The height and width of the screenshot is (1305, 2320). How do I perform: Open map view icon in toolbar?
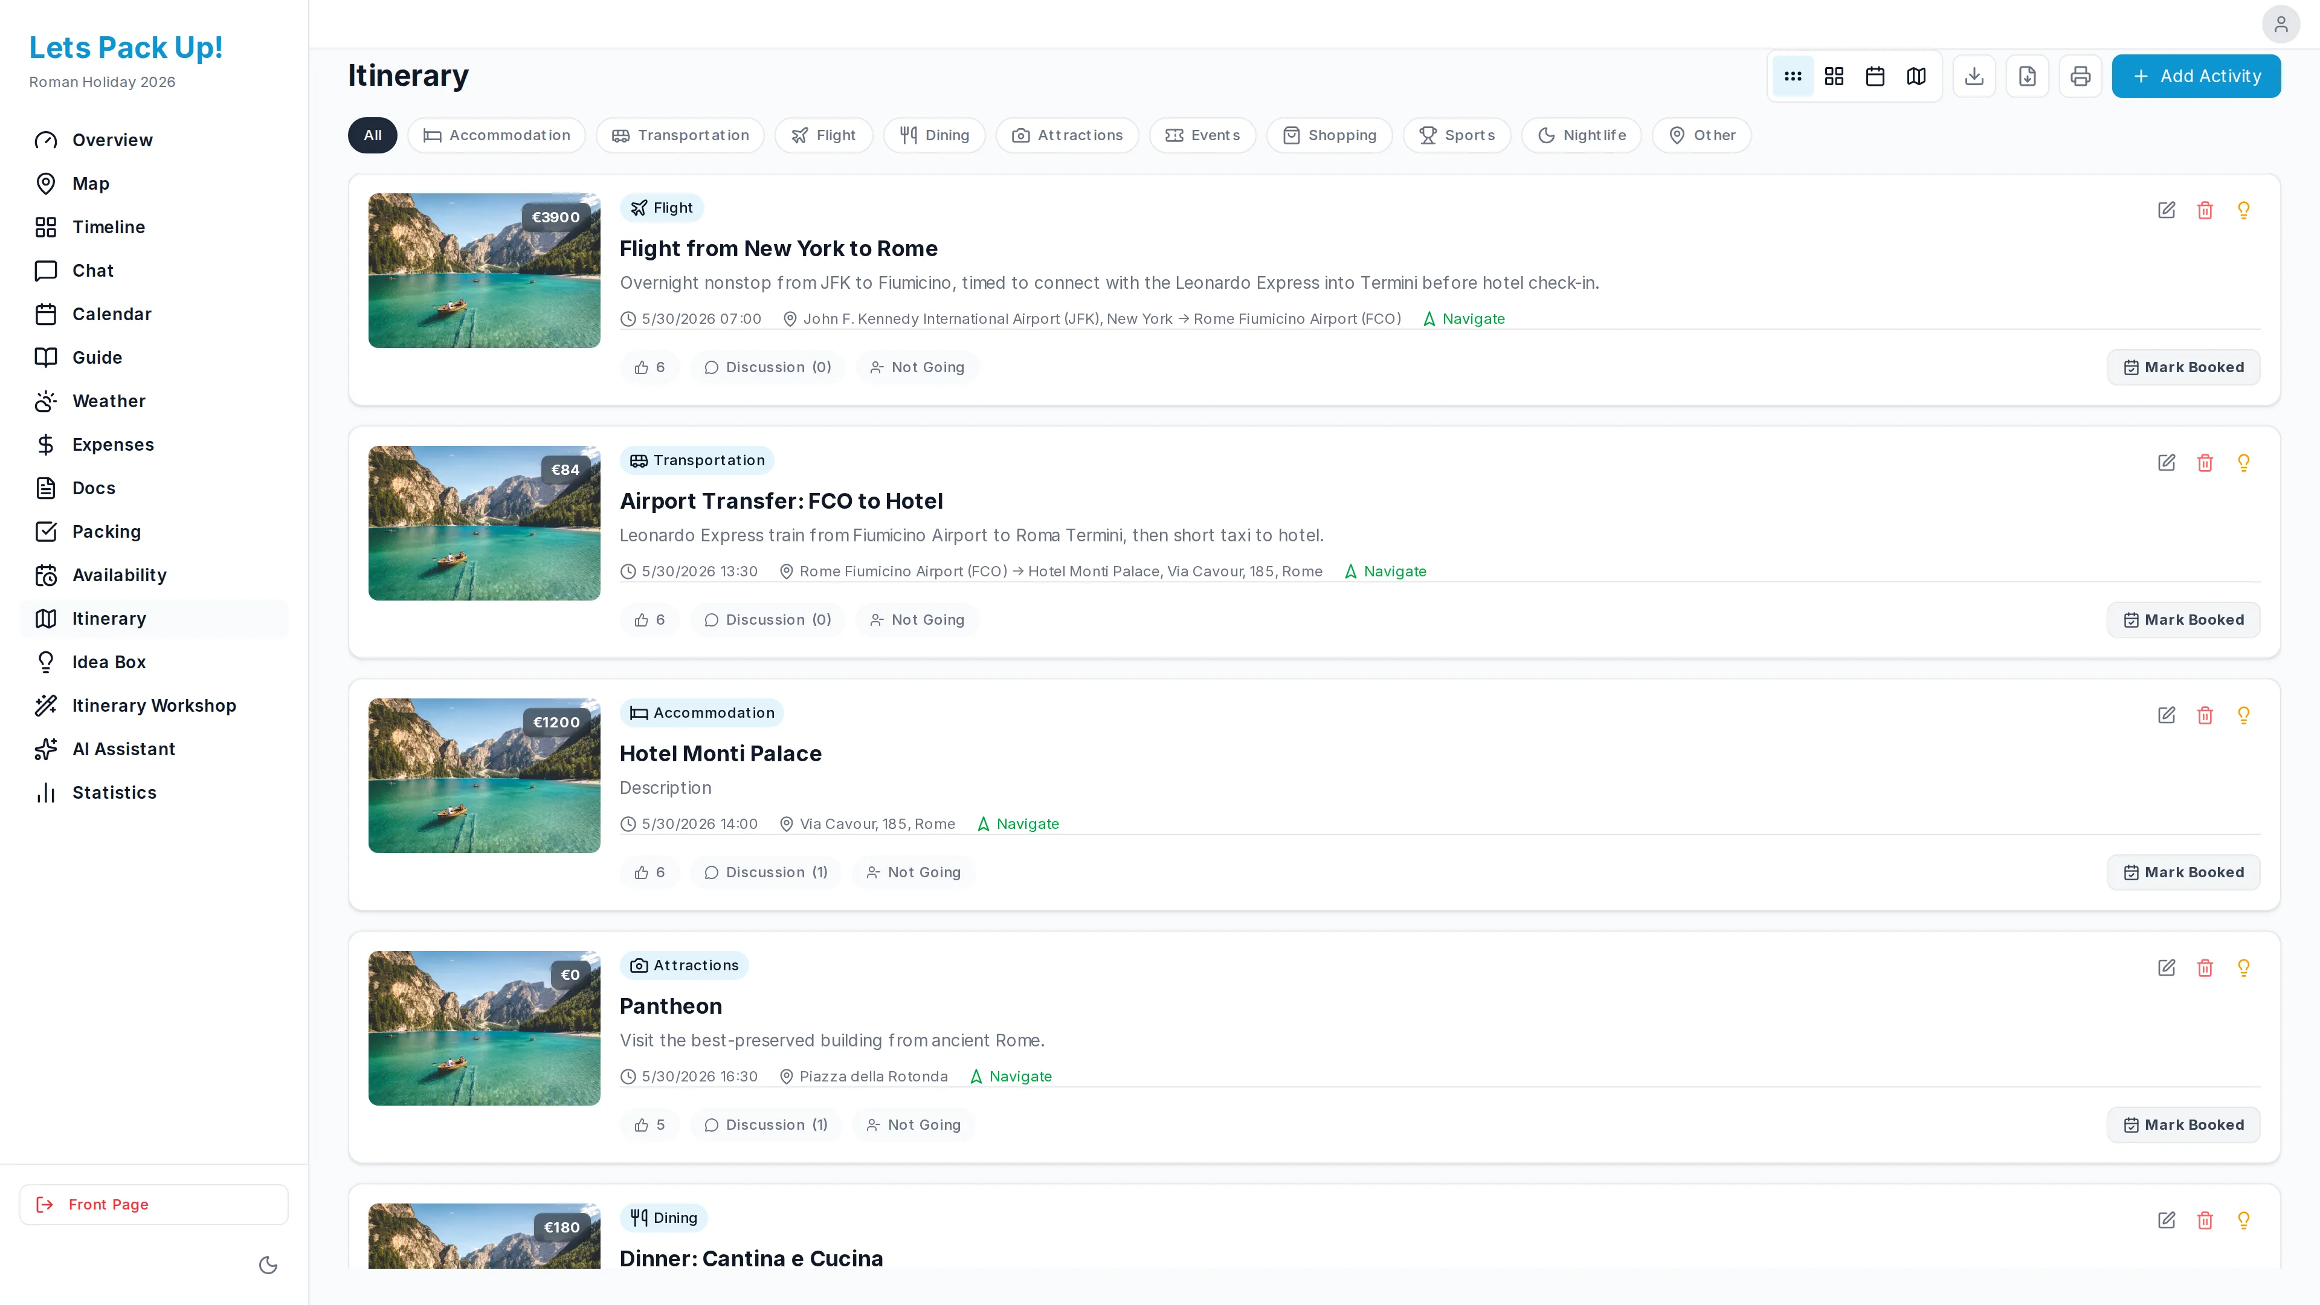coord(1916,77)
